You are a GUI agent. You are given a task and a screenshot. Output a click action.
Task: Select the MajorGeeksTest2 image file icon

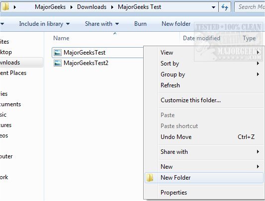58,63
